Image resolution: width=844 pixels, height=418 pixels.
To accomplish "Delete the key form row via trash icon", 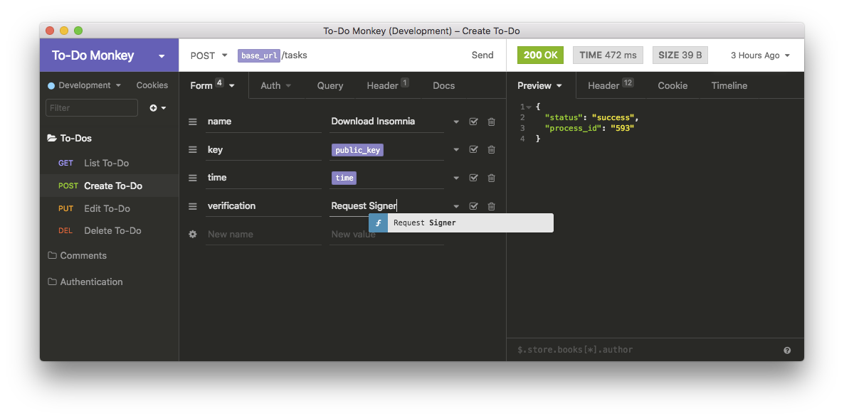I will pyautogui.click(x=492, y=149).
